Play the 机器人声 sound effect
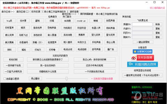 tap(96, 28)
